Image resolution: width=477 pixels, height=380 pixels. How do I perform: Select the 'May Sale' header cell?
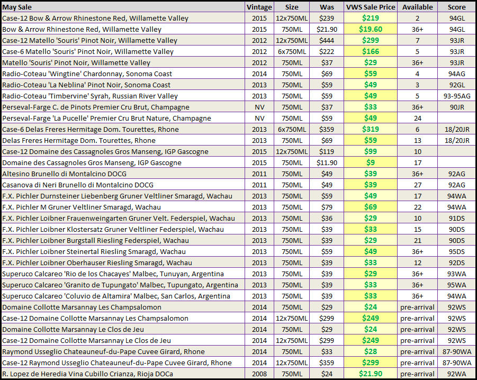[x=123, y=7]
